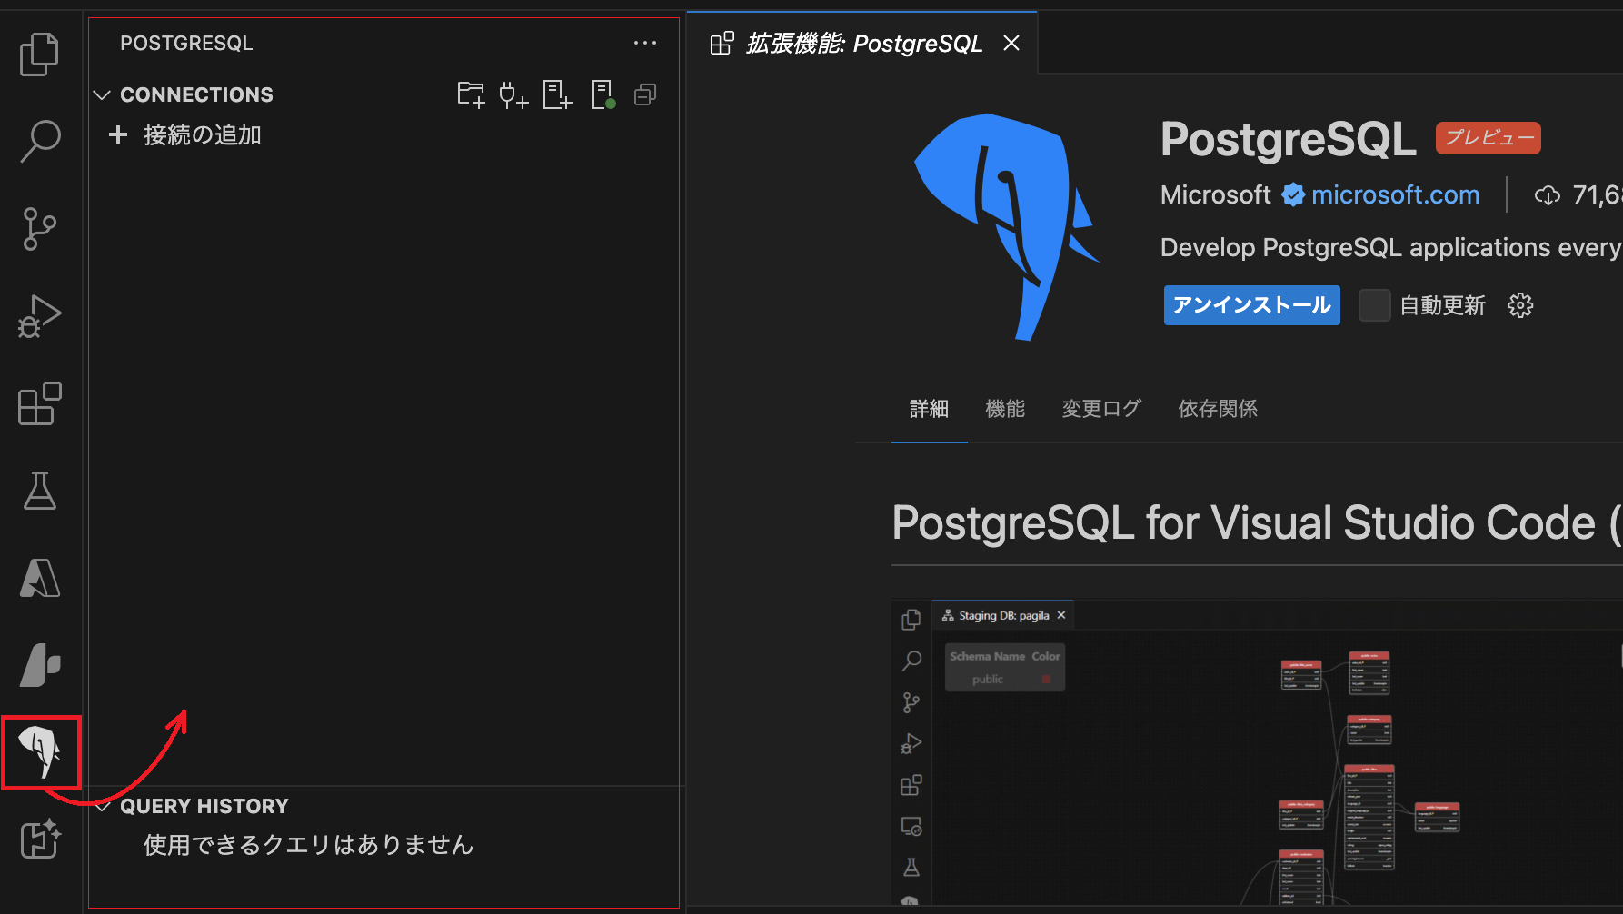The width and height of the screenshot is (1623, 914).
Task: Open the Extensions view in the activity bar
Action: point(39,403)
